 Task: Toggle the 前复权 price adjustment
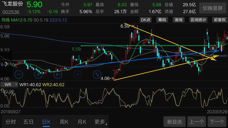pos(220,20)
